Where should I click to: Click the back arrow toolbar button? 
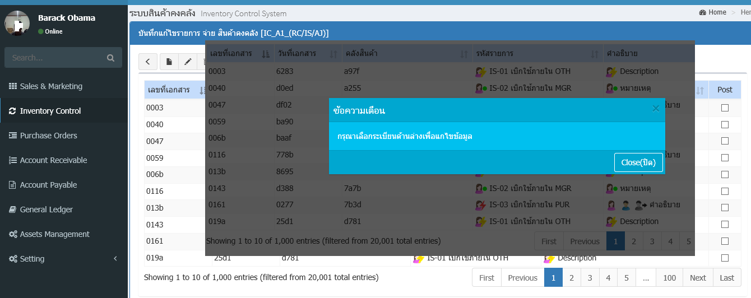tap(147, 62)
